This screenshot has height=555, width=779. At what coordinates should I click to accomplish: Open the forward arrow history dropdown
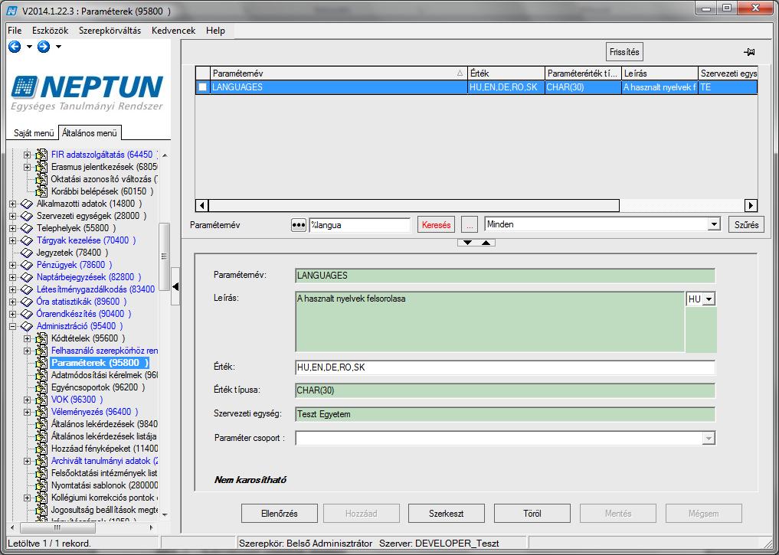[59, 47]
